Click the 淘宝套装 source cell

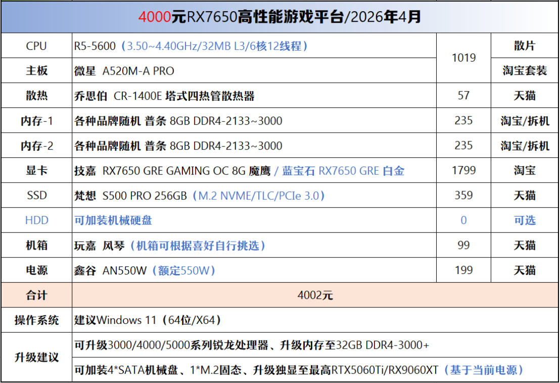pyautogui.click(x=525, y=71)
